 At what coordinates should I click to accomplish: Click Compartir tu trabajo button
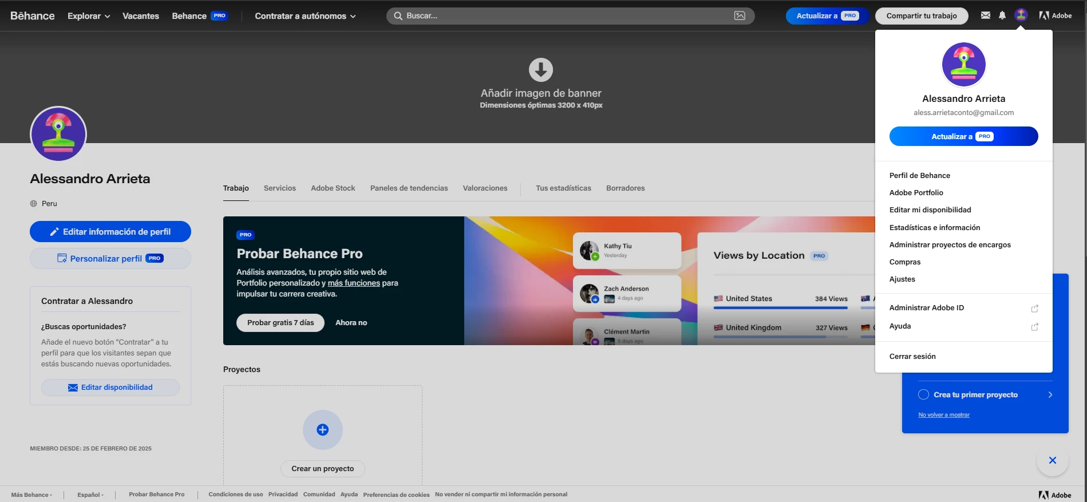[922, 16]
